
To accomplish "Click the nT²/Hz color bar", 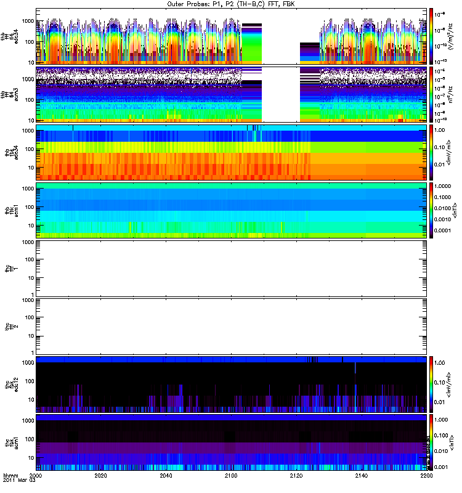I will (431, 94).
